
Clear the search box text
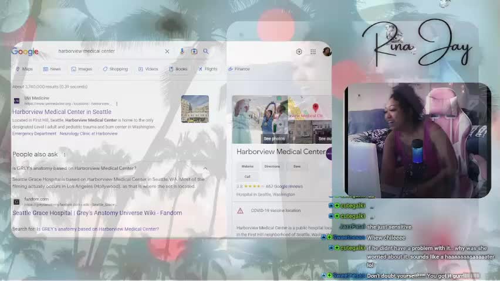(167, 52)
